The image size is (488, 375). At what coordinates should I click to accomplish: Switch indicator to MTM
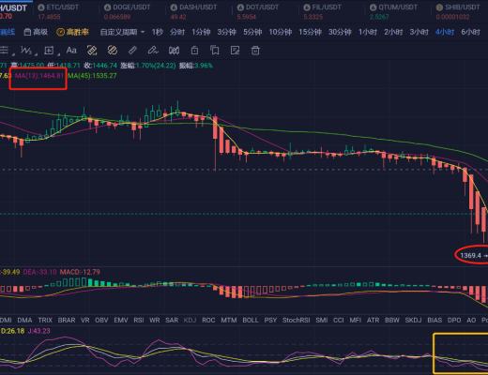pyautogui.click(x=229, y=321)
